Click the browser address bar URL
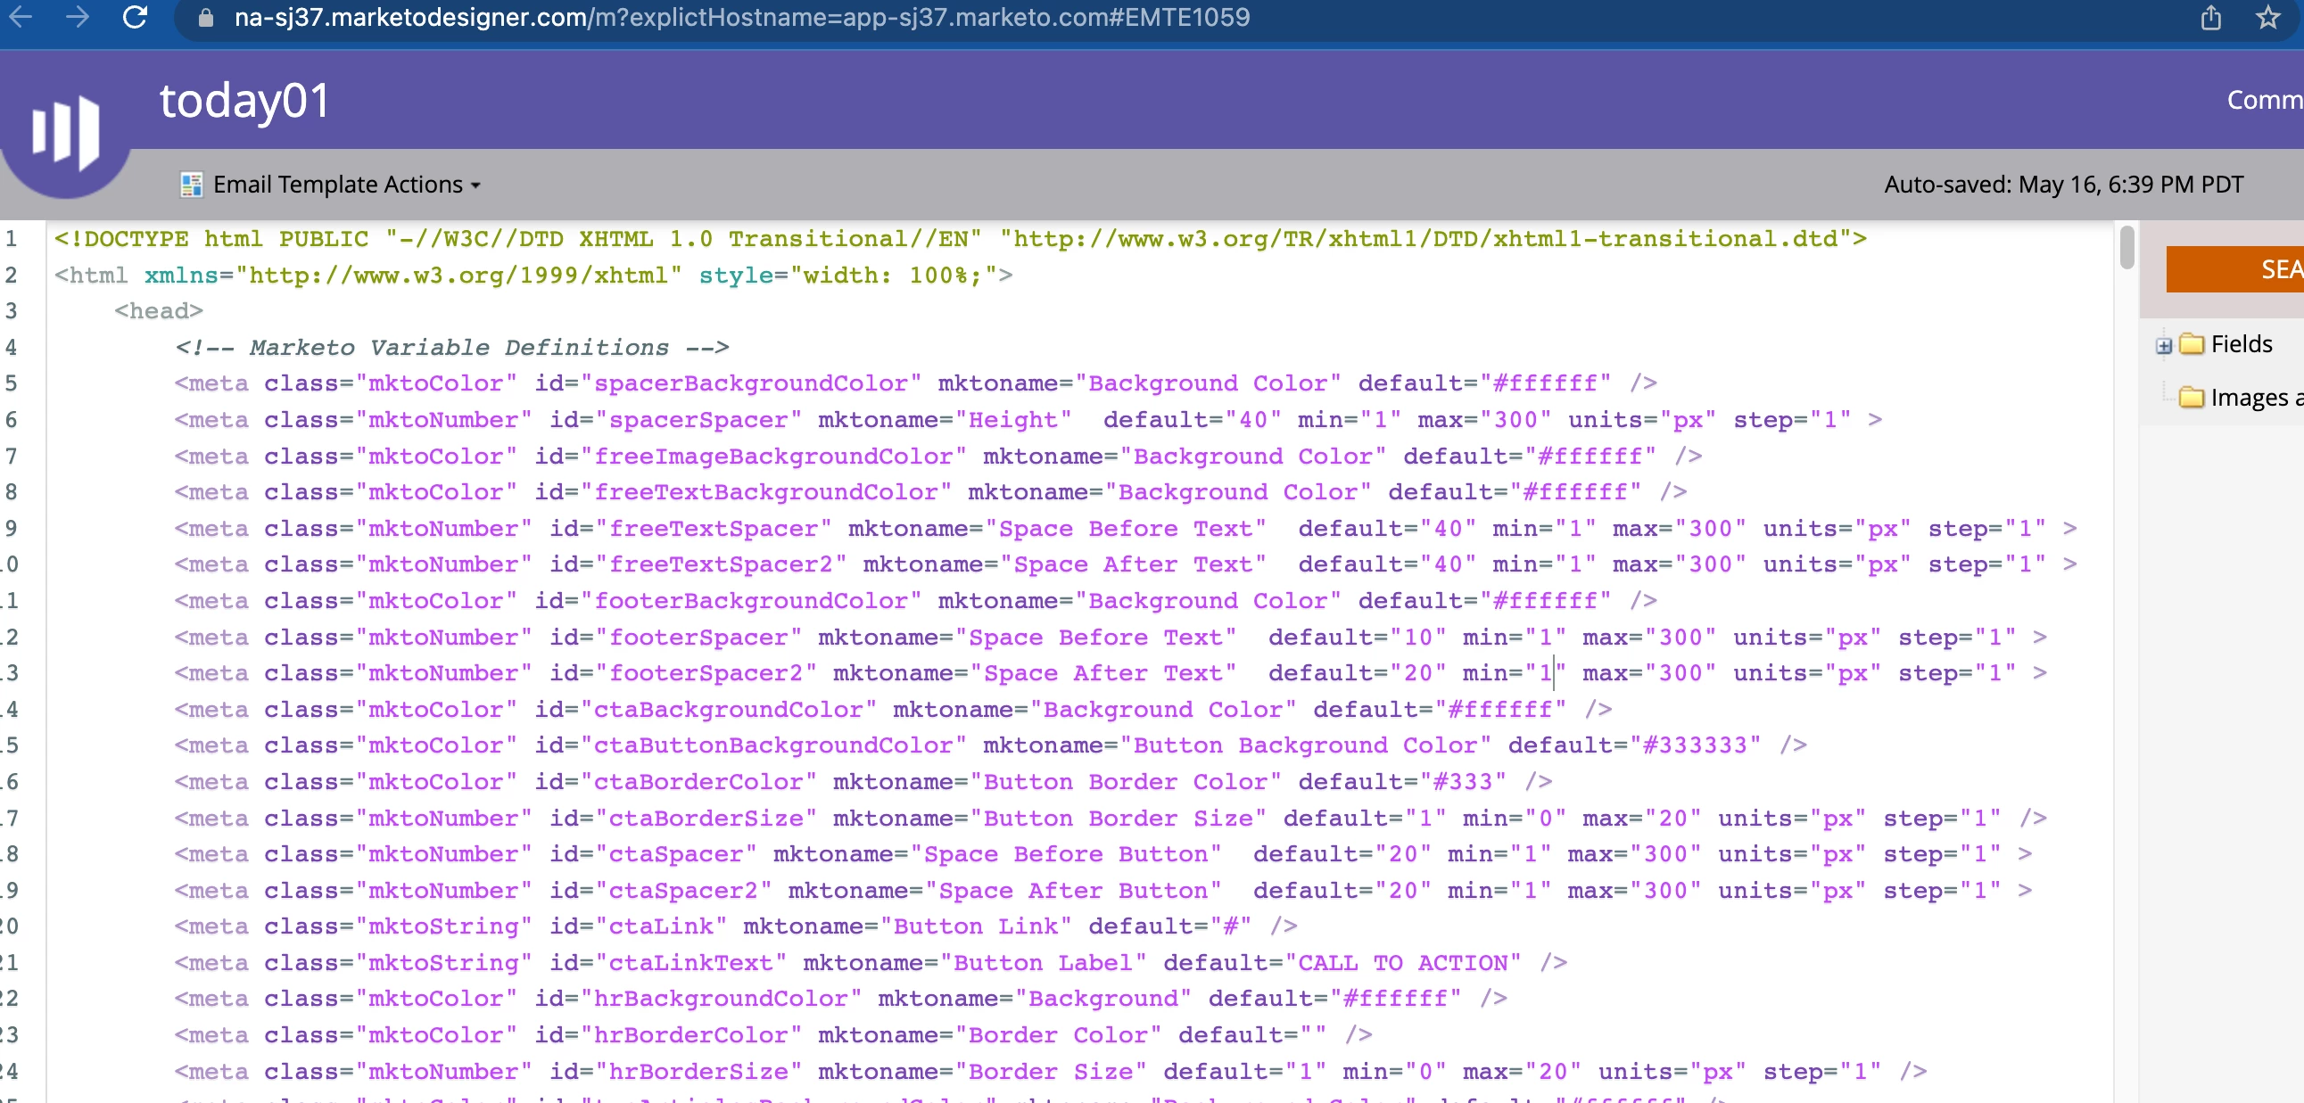This screenshot has height=1103, width=2304. 740,17
